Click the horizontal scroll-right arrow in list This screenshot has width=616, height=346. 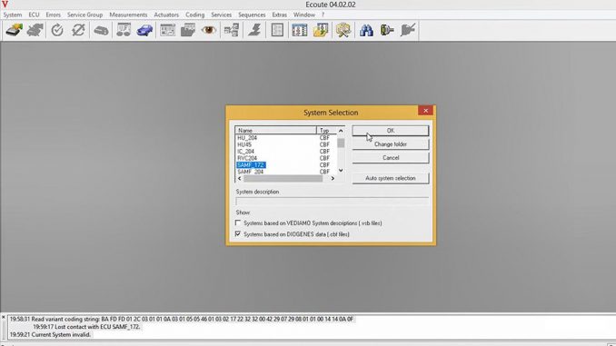point(333,178)
